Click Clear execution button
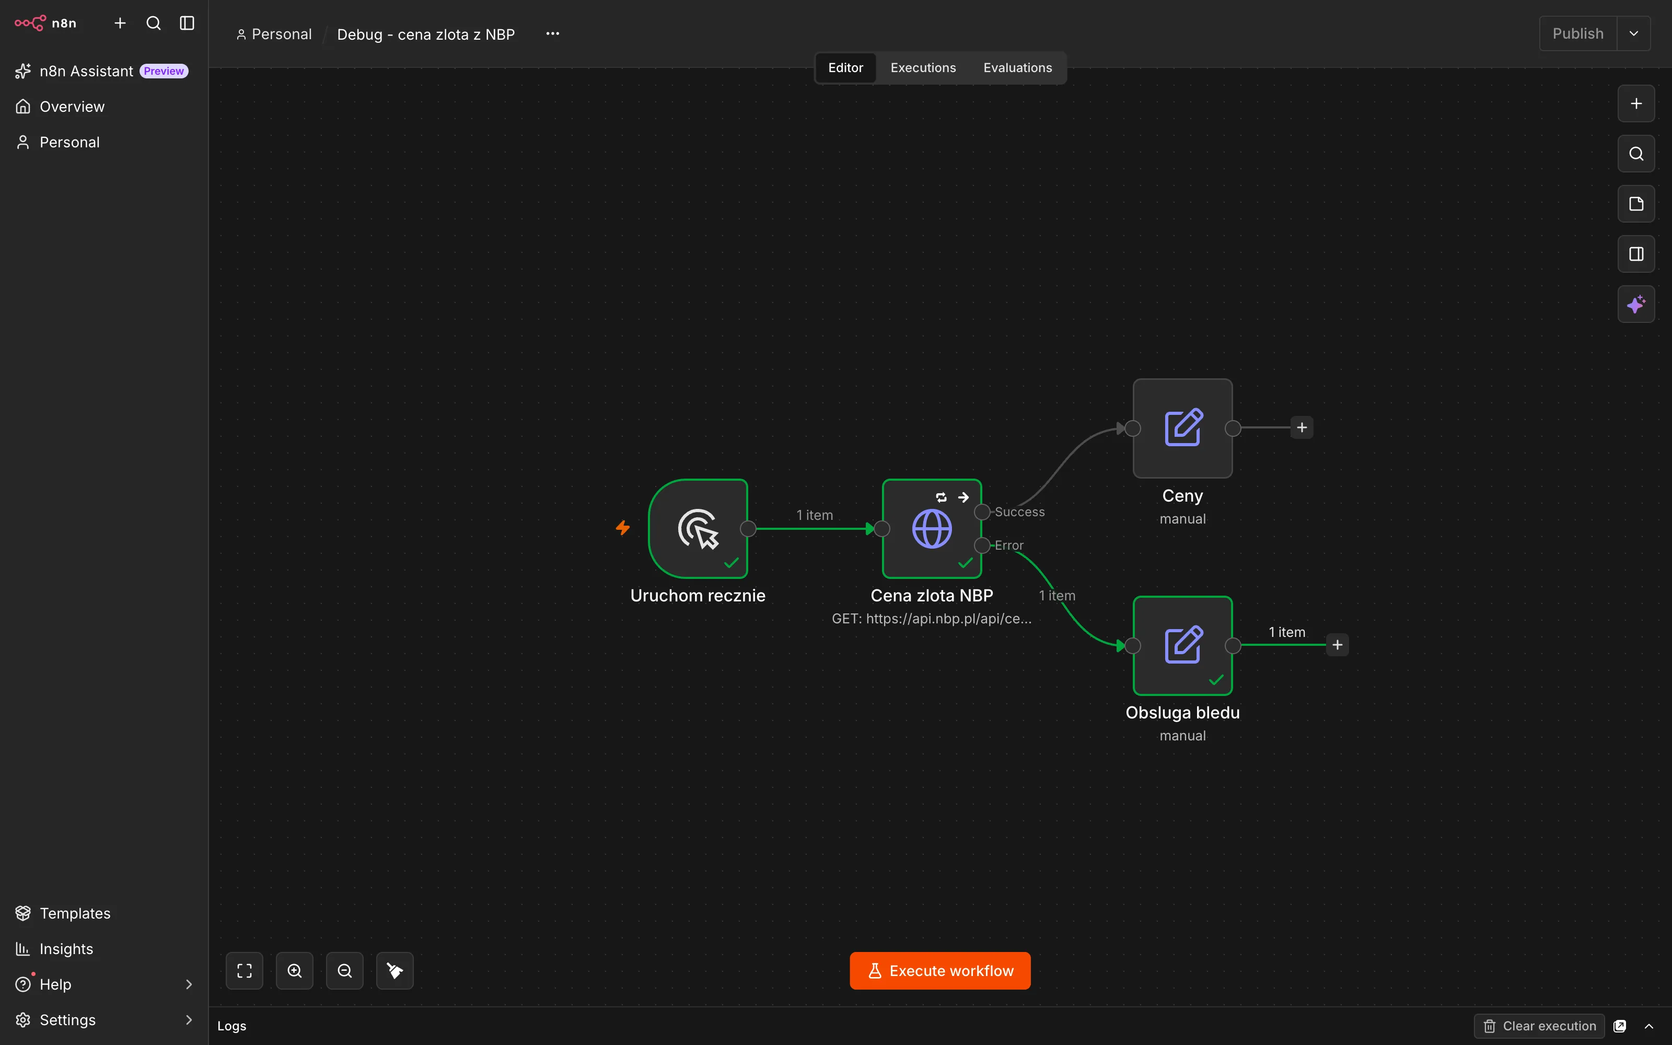This screenshot has height=1045, width=1672. [x=1539, y=1026]
